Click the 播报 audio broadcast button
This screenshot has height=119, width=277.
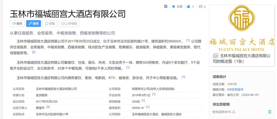pos(17,24)
